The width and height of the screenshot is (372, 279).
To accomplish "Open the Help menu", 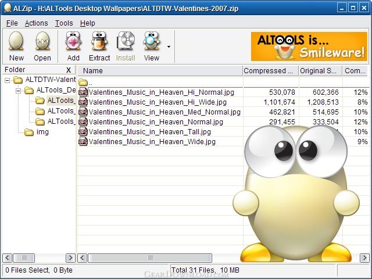I will 88,23.
